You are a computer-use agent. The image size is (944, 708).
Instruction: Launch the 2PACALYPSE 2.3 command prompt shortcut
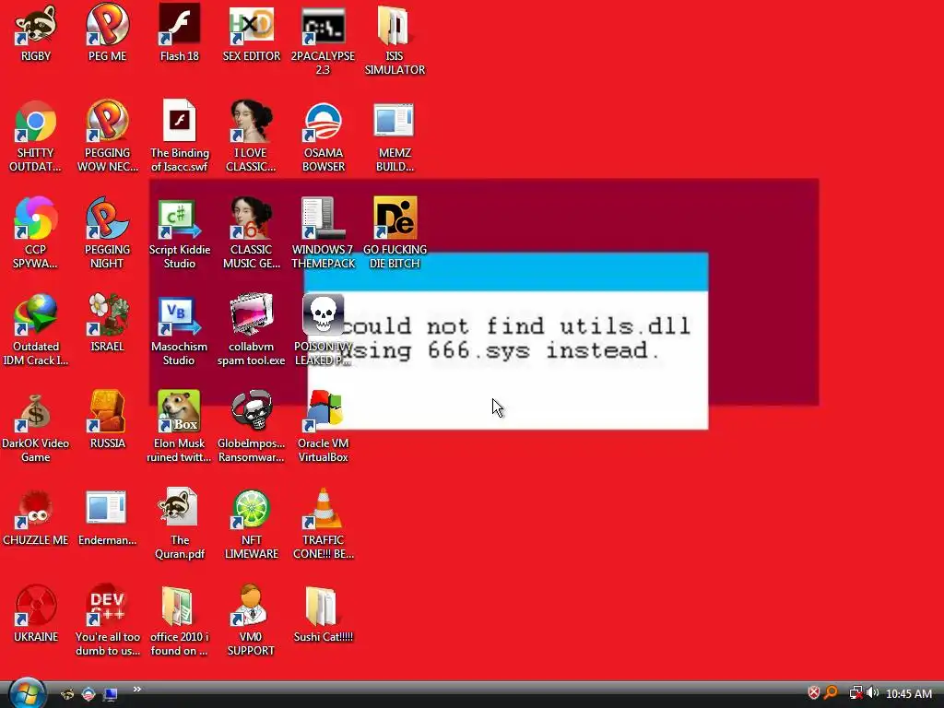[324, 25]
